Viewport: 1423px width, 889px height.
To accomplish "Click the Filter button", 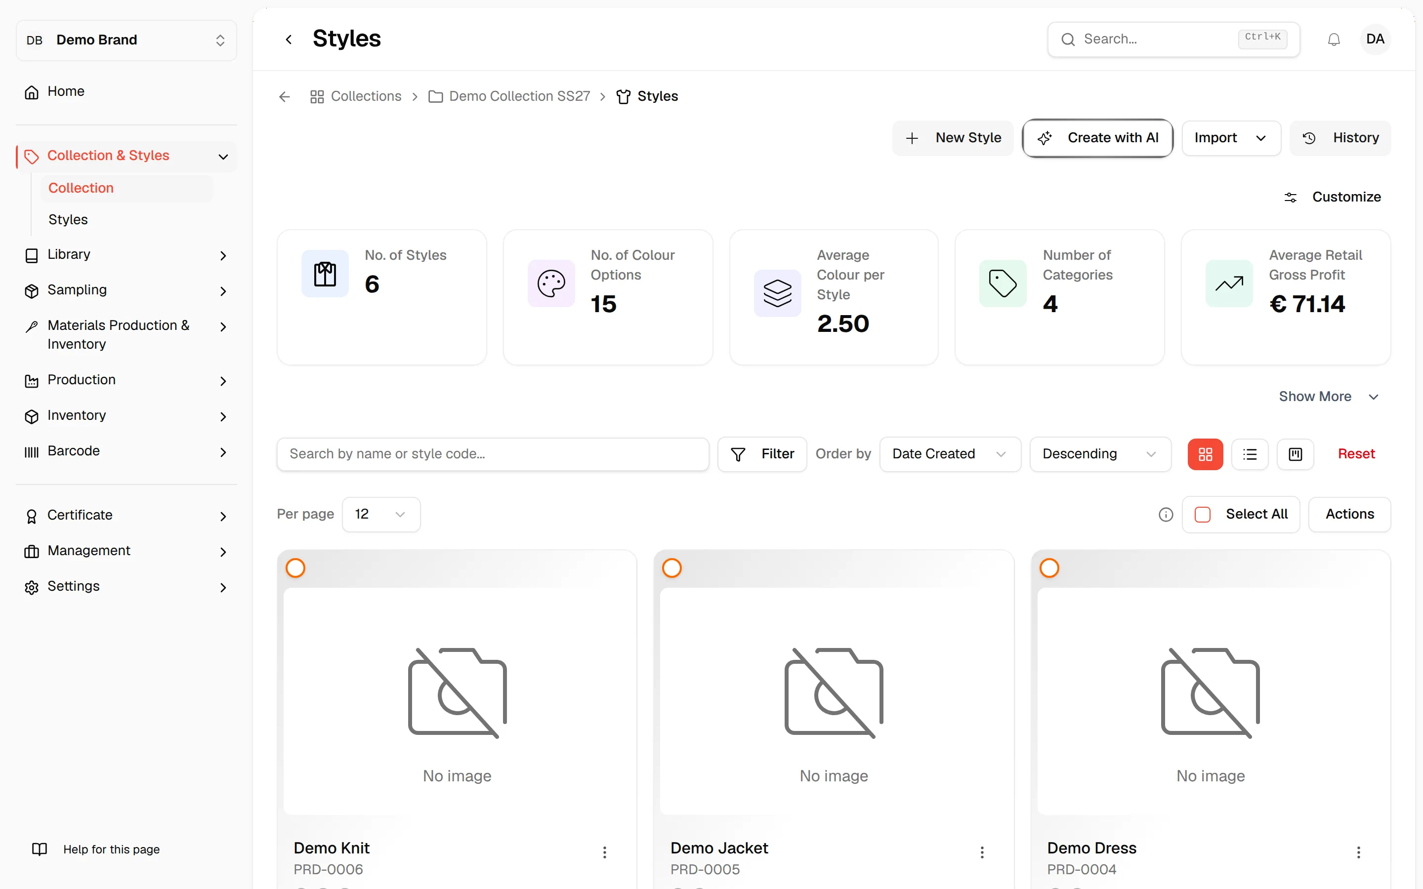I will point(762,454).
